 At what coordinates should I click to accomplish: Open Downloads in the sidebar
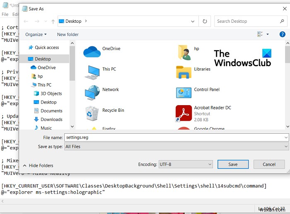click(x=48, y=119)
